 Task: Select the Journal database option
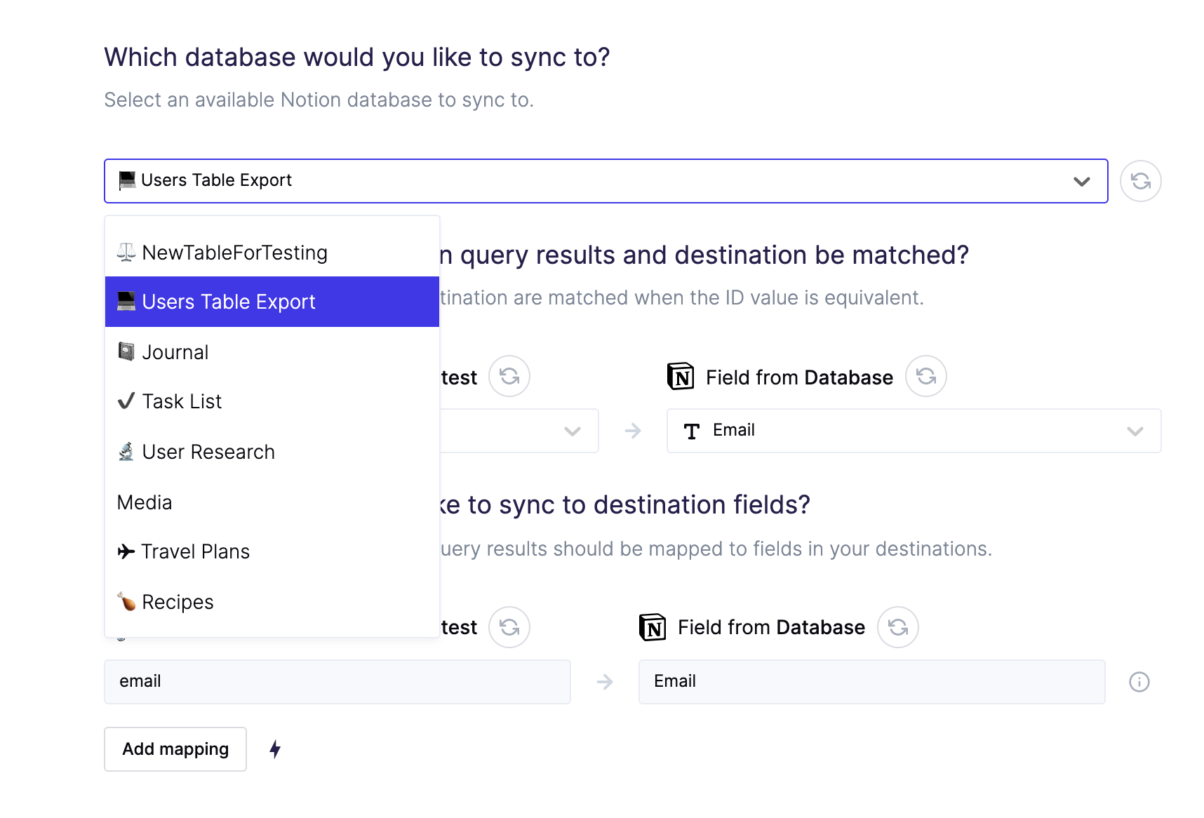click(x=272, y=352)
